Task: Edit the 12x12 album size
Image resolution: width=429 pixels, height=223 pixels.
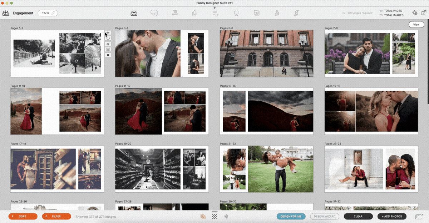Action: [48, 13]
